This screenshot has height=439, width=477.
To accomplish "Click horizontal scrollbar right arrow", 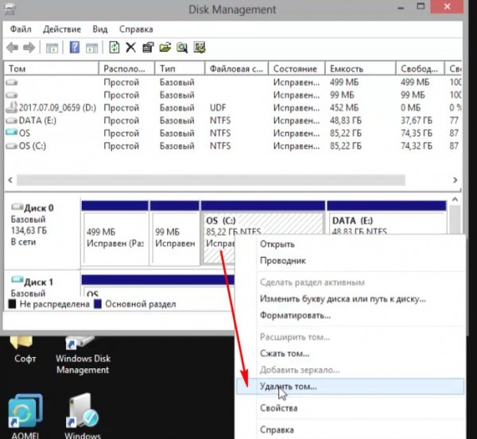I will [456, 180].
